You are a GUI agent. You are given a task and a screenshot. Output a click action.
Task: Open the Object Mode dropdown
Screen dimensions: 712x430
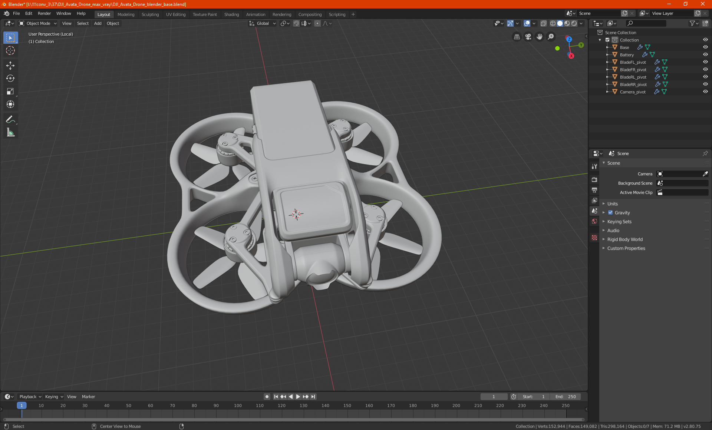[x=38, y=23]
